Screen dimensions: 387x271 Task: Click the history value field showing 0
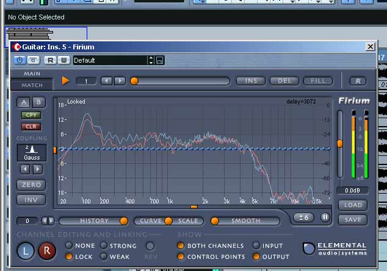coord(27,221)
